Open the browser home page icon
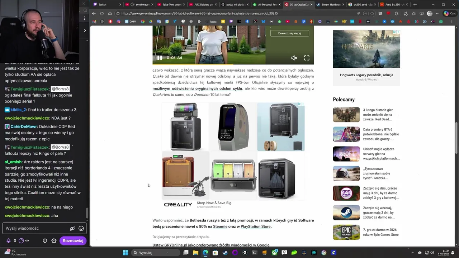 (110, 13)
